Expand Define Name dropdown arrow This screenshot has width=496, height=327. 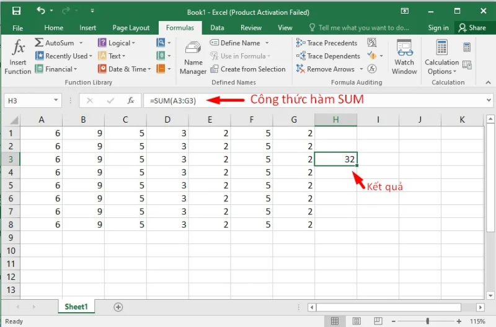267,43
